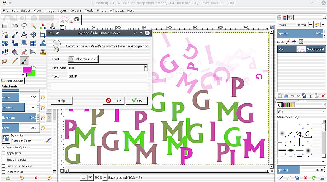Open the brushes filter dropdown

tap(323, 111)
